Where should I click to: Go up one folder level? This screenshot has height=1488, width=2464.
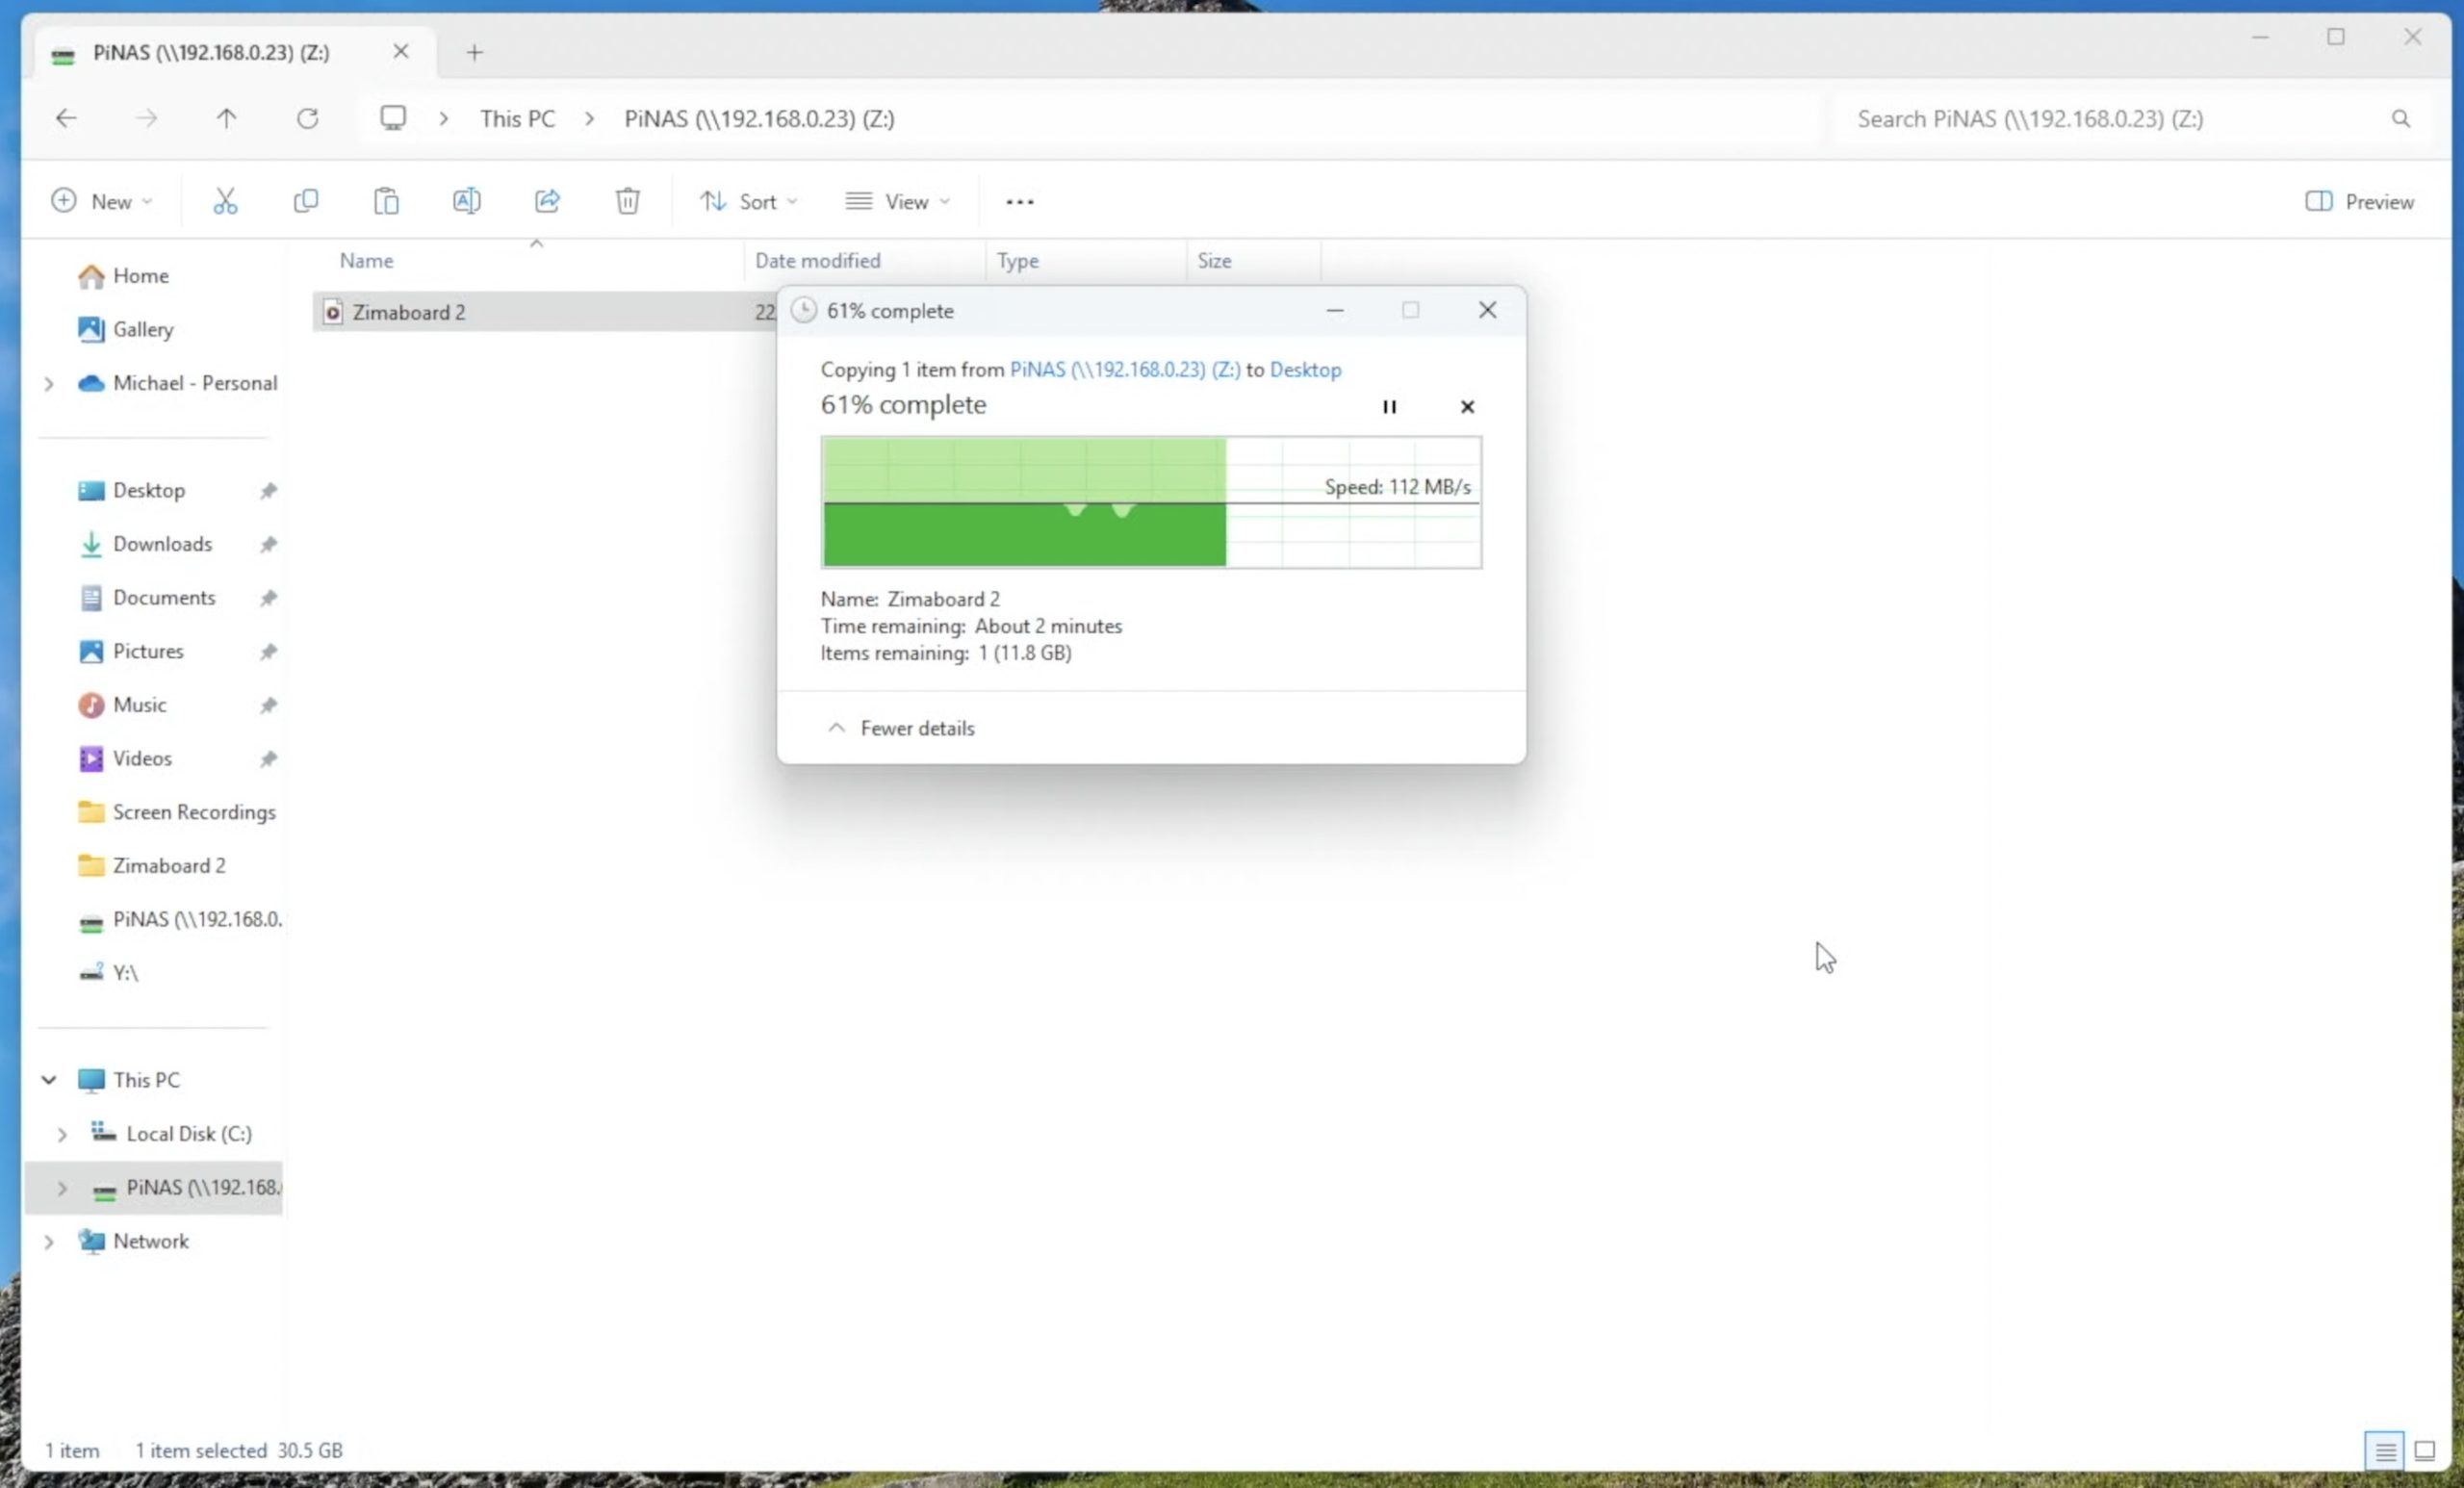[x=227, y=119]
